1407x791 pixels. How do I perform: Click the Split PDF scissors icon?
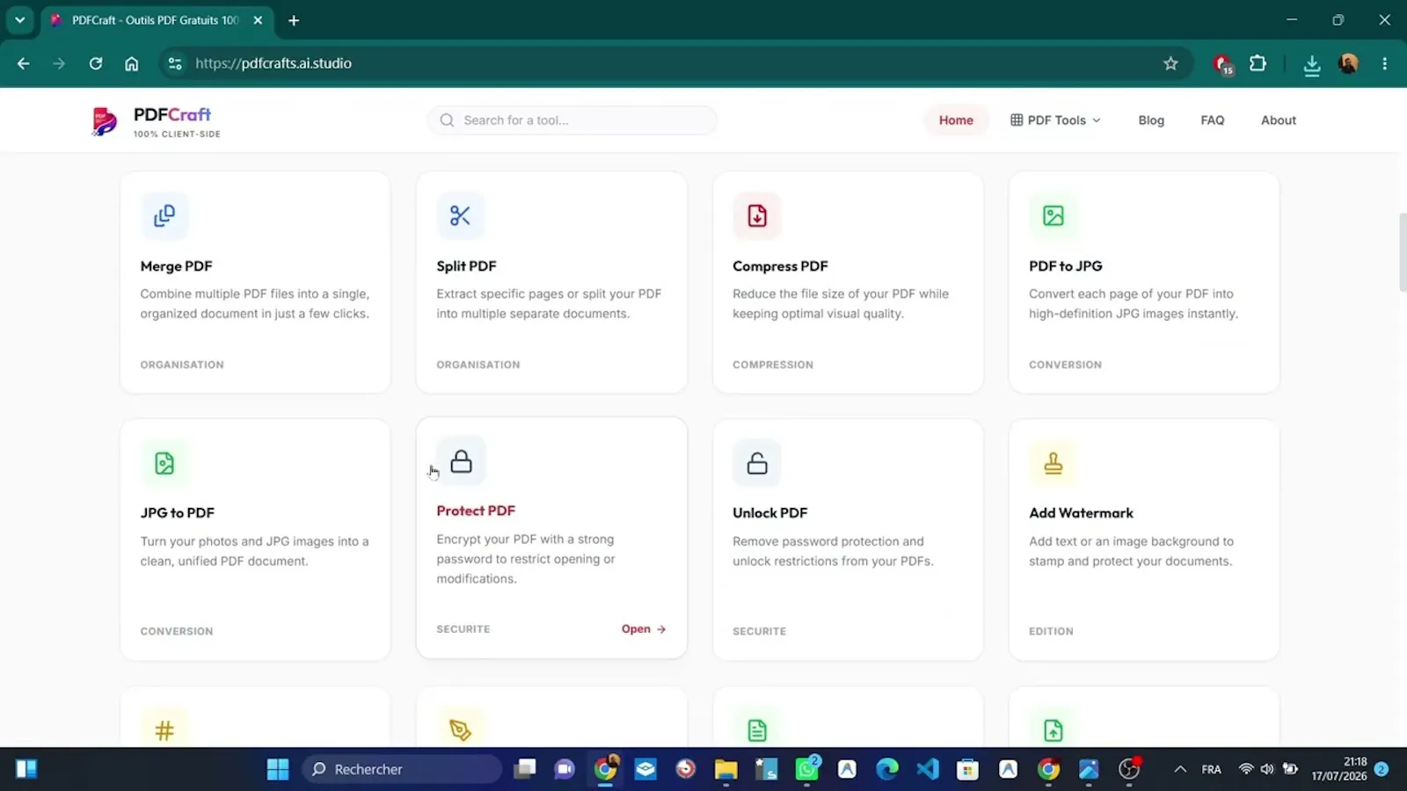coord(460,215)
